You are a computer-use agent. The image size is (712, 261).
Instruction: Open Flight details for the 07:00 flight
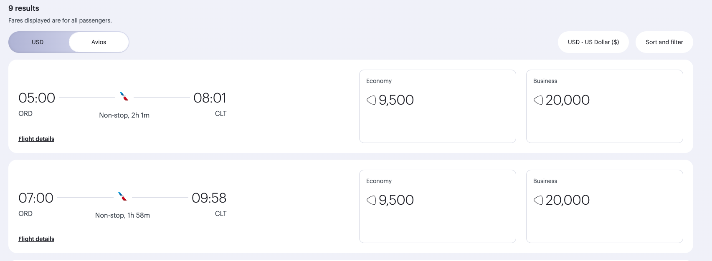tap(36, 239)
